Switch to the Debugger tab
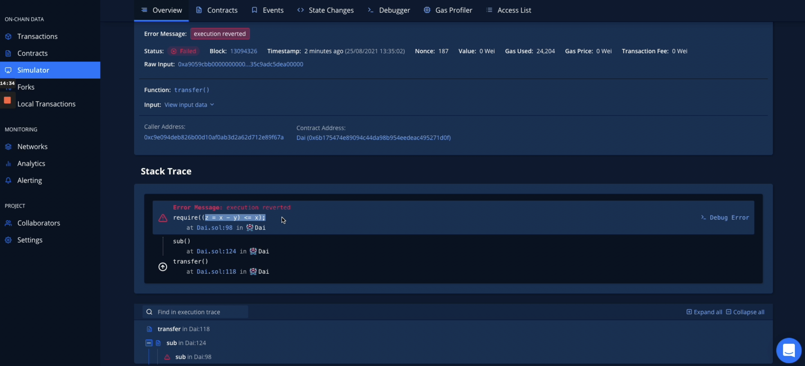This screenshot has width=805, height=366. click(389, 10)
